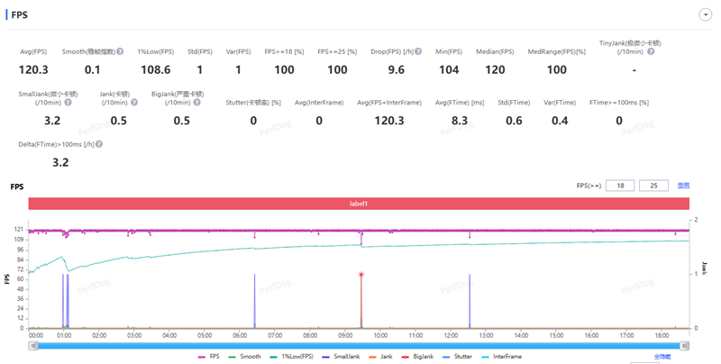Open the Delta(FTime)>100ms help icon

(x=99, y=144)
